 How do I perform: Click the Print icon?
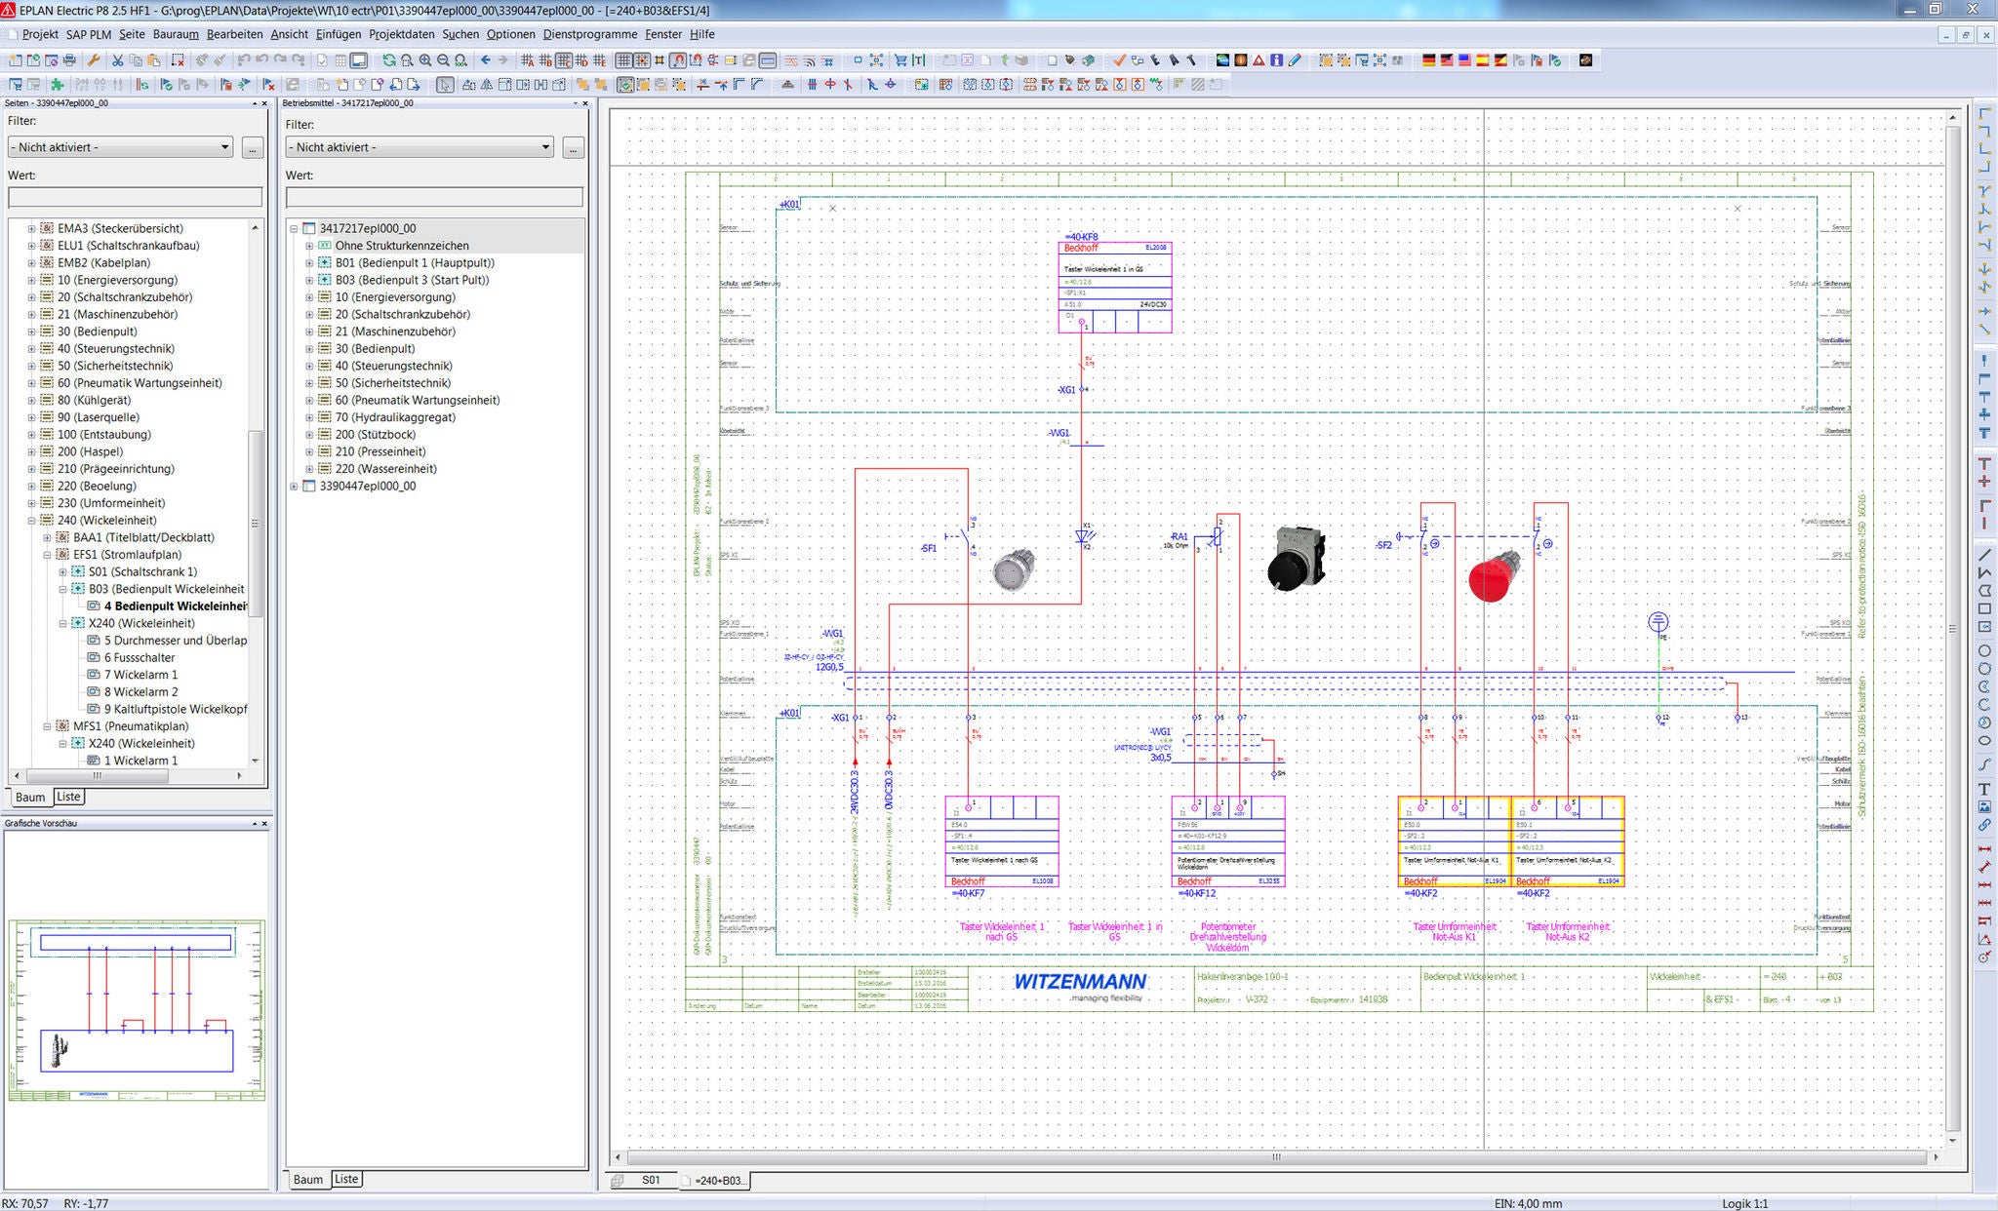click(68, 60)
